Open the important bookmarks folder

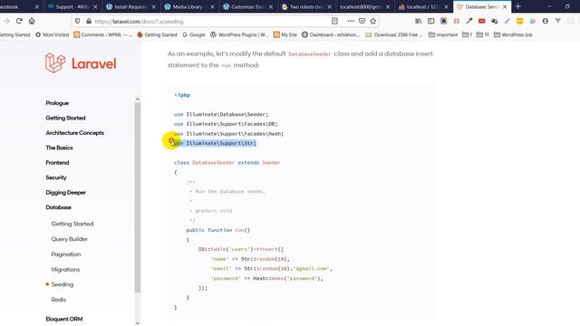click(x=443, y=34)
